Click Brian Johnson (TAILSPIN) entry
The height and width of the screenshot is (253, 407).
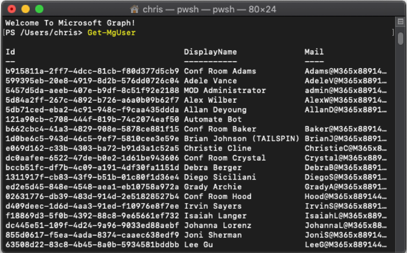241,139
